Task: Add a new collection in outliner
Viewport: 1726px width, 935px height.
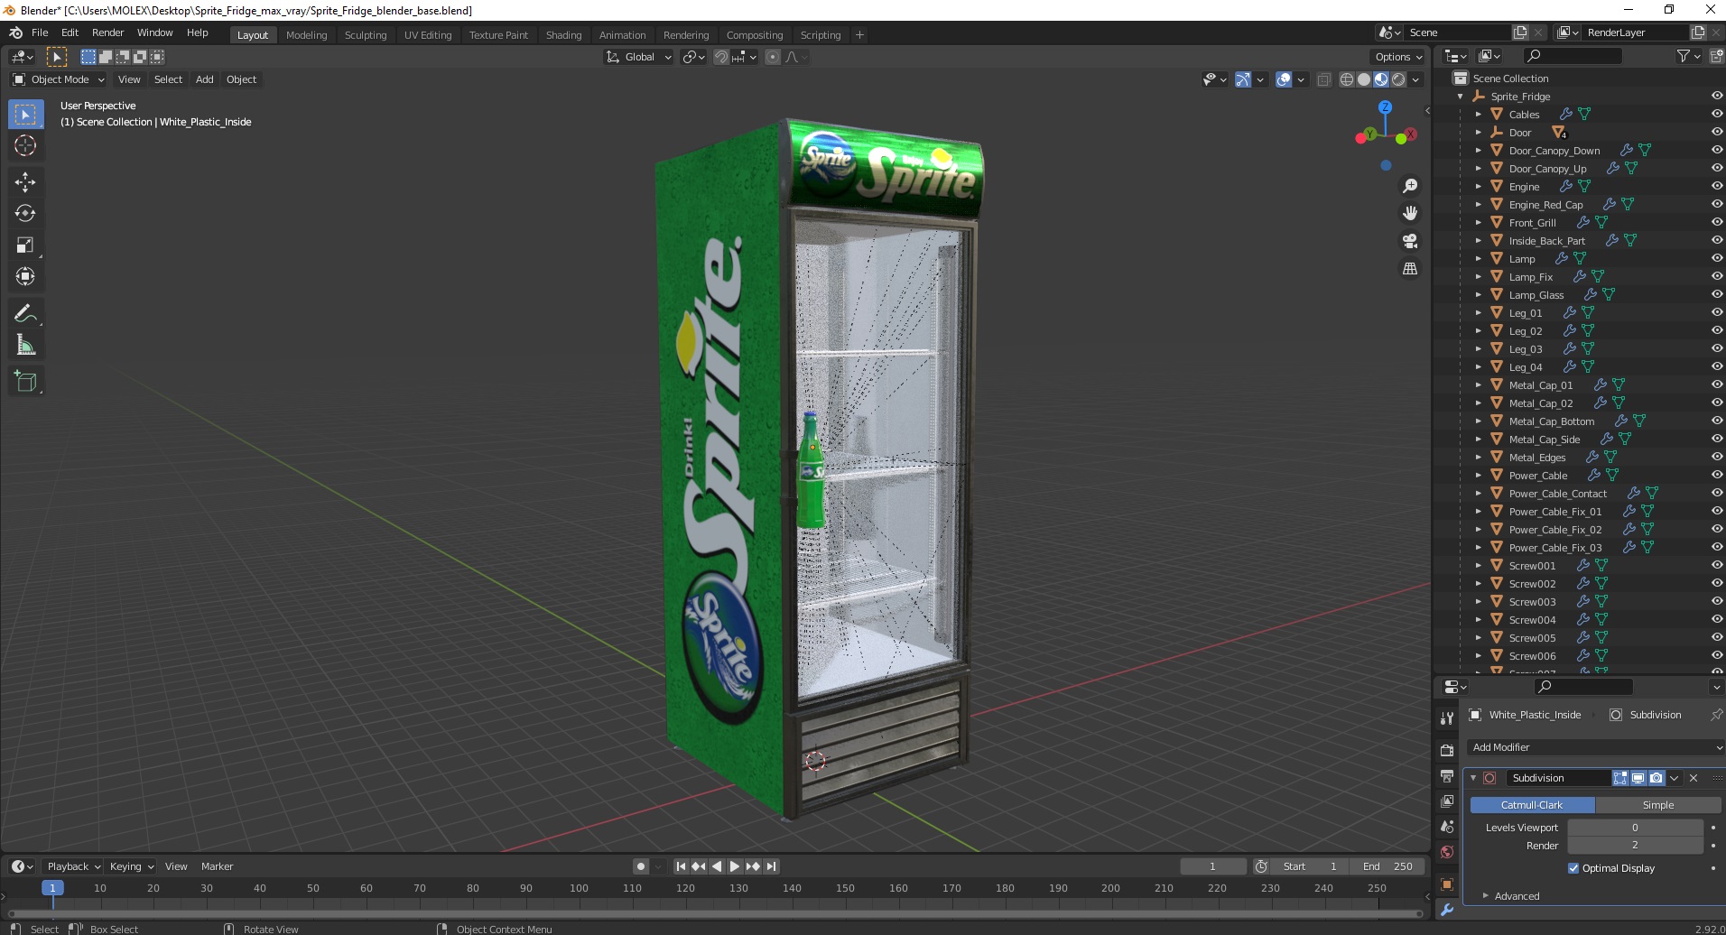Action: 1716,56
